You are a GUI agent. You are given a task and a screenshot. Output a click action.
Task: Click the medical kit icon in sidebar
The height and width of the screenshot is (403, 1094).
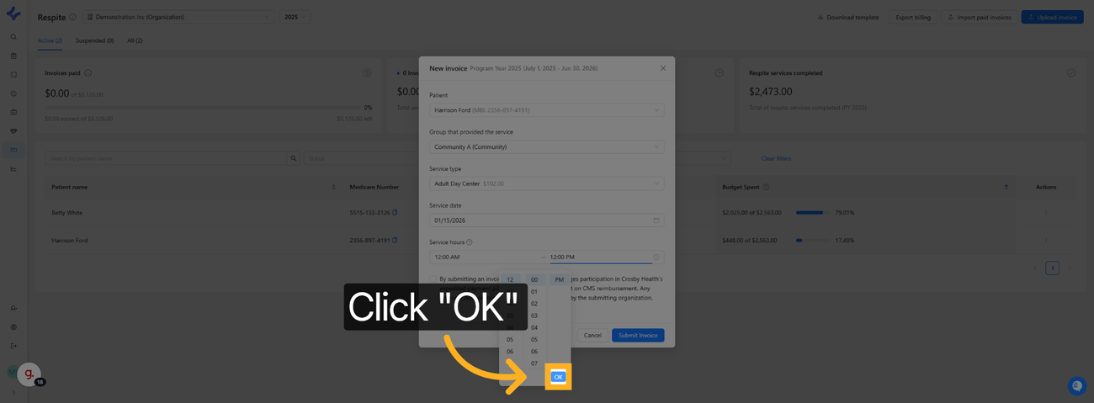coord(13,112)
